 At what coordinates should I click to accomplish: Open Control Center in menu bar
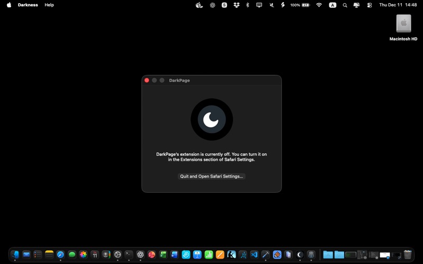pos(370,5)
